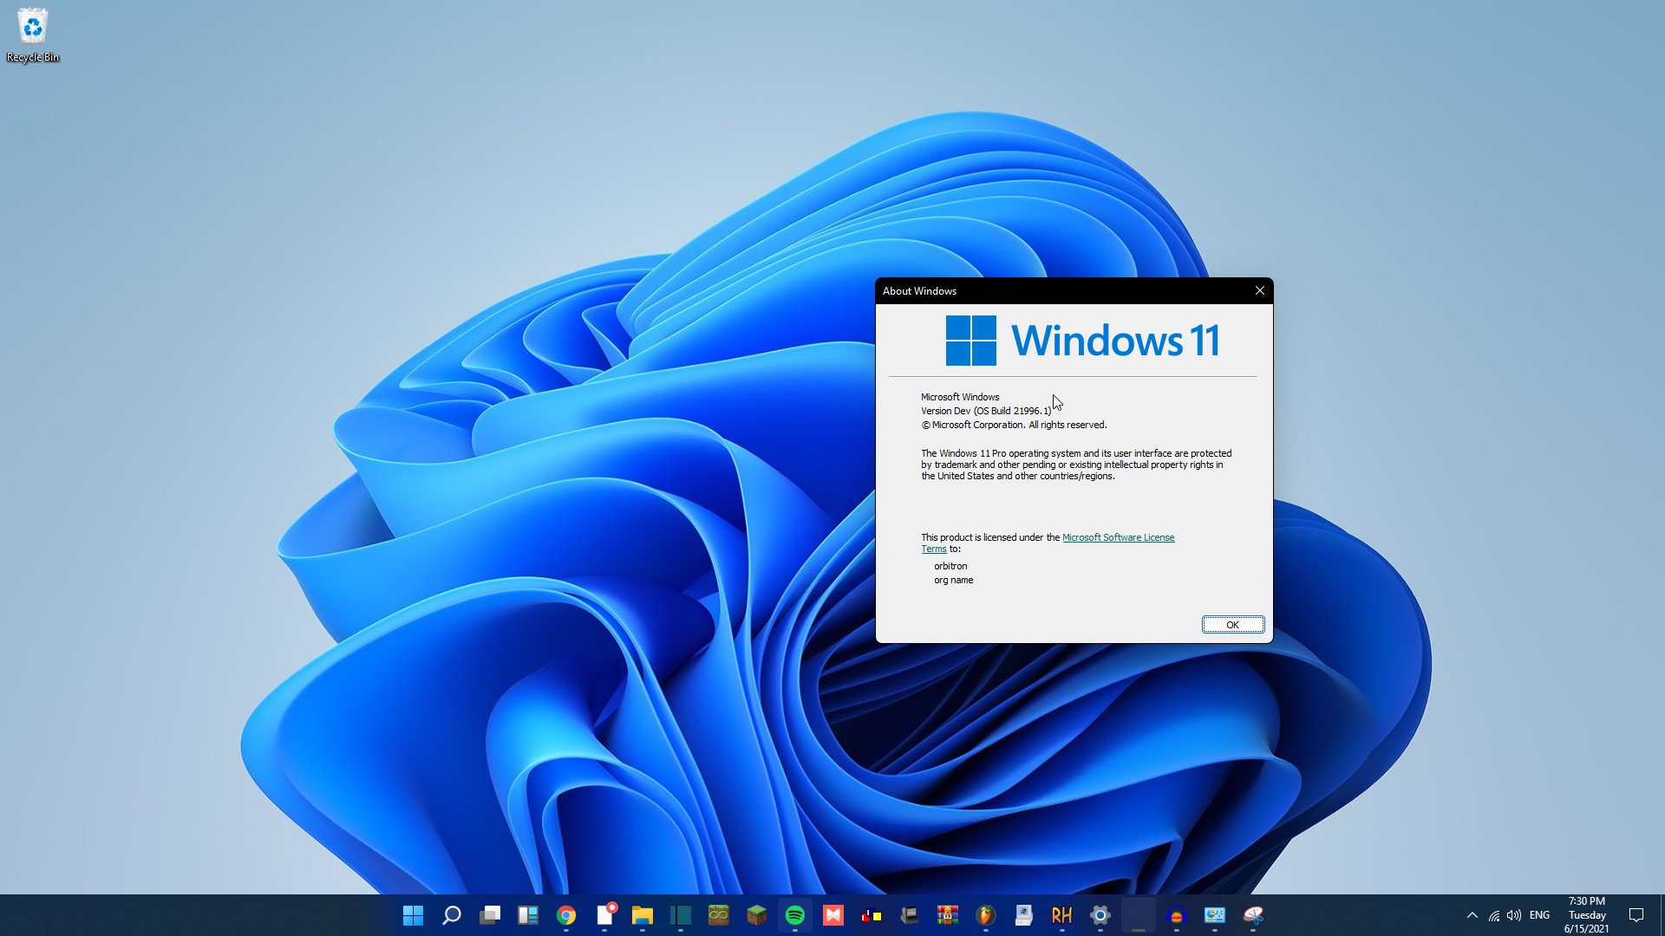Open the red and yellow squares icon
Viewport: 1665px width, 936px height.
pyautogui.click(x=872, y=915)
